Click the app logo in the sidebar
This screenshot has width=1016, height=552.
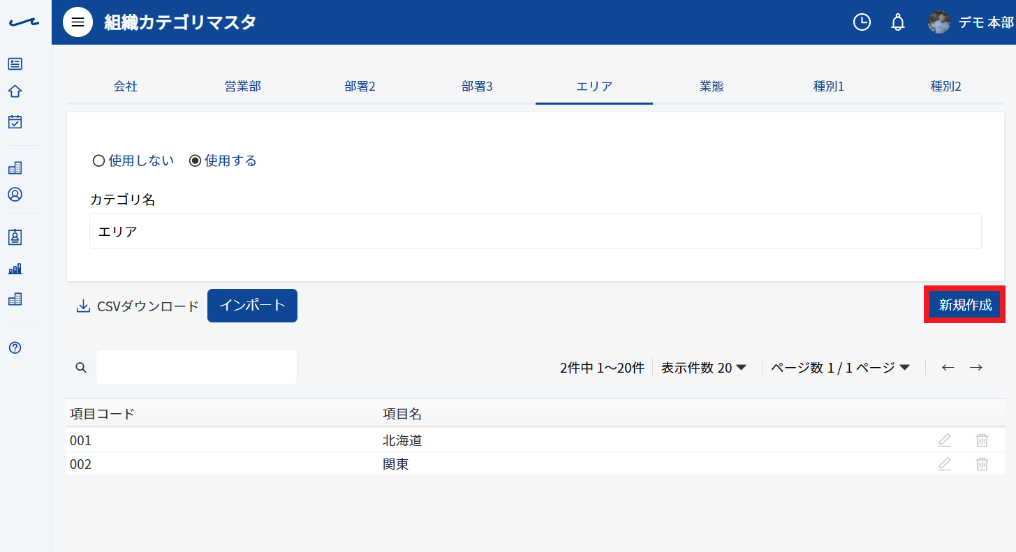23,23
